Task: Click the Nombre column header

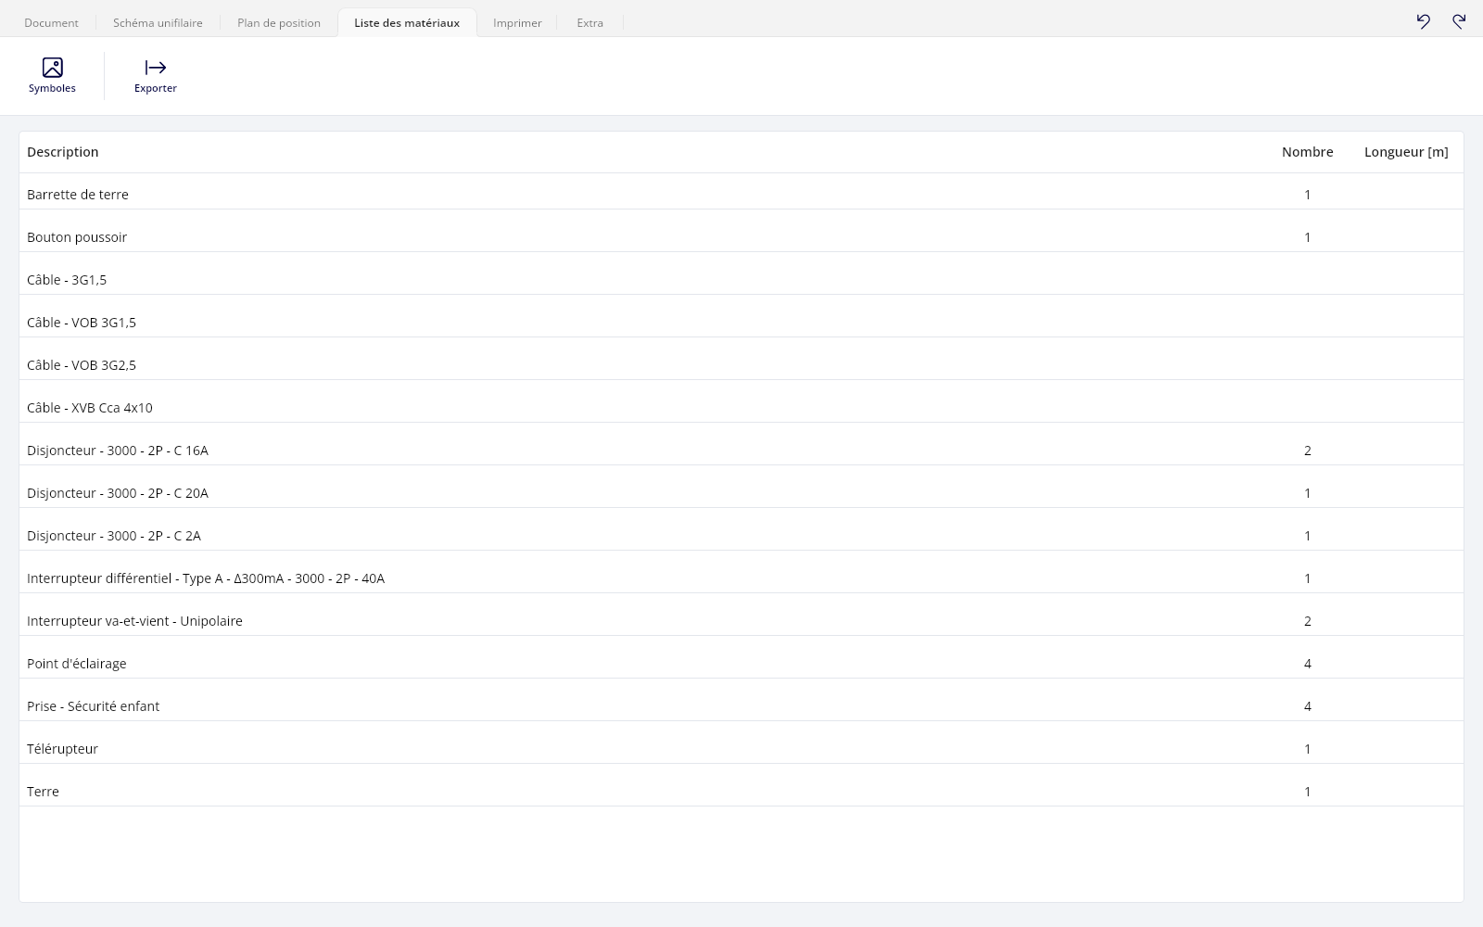Action: click(1307, 152)
